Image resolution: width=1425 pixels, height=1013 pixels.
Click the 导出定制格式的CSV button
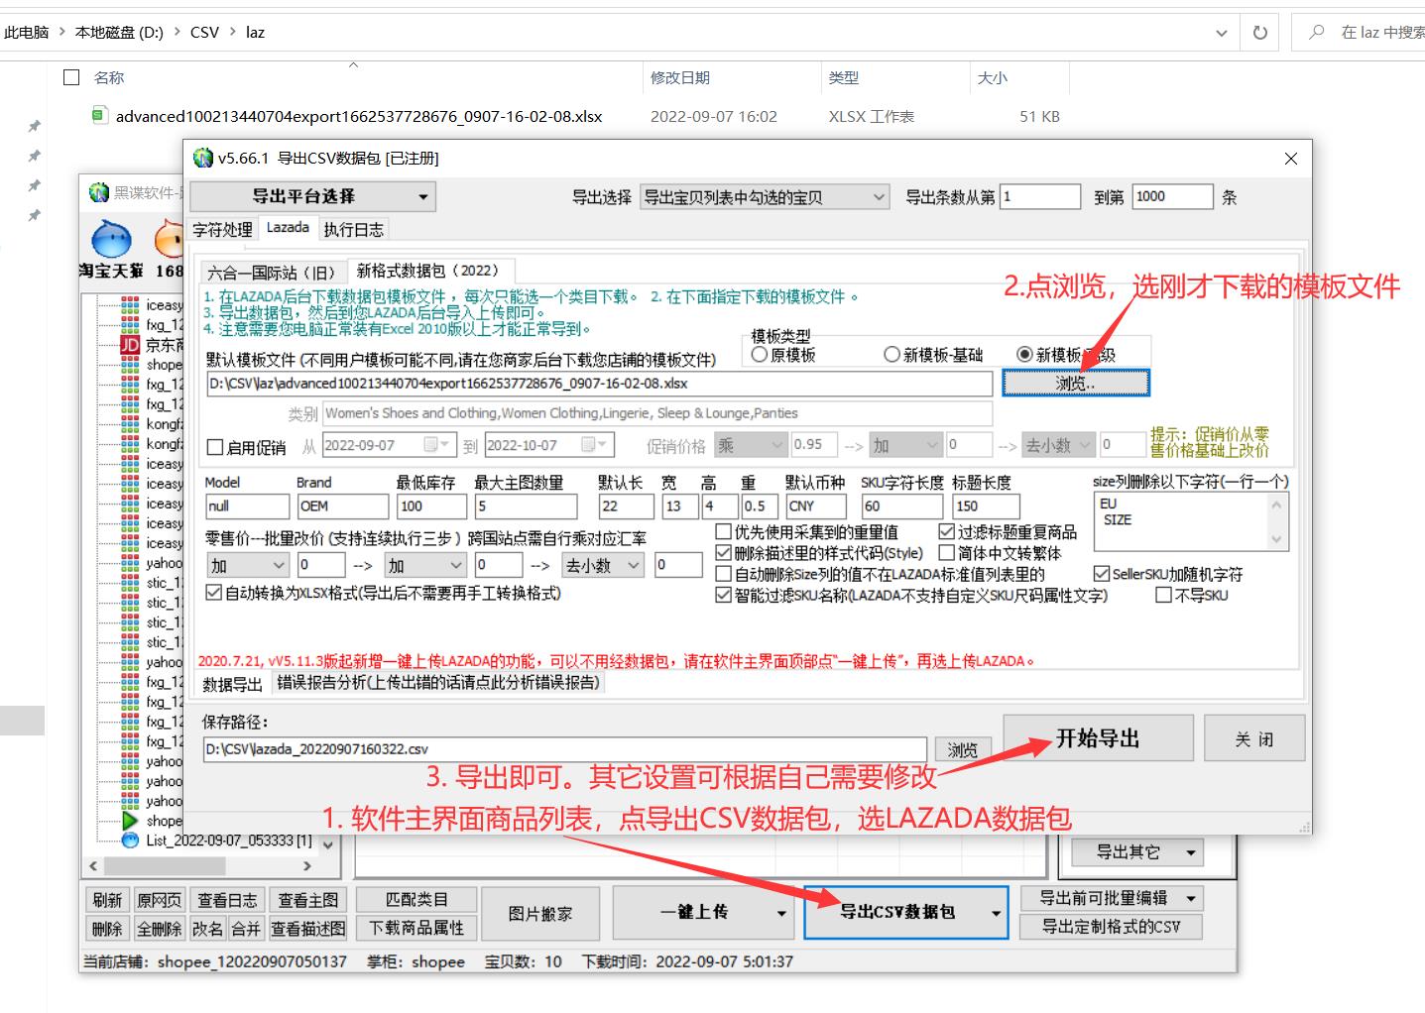pyautogui.click(x=1112, y=927)
